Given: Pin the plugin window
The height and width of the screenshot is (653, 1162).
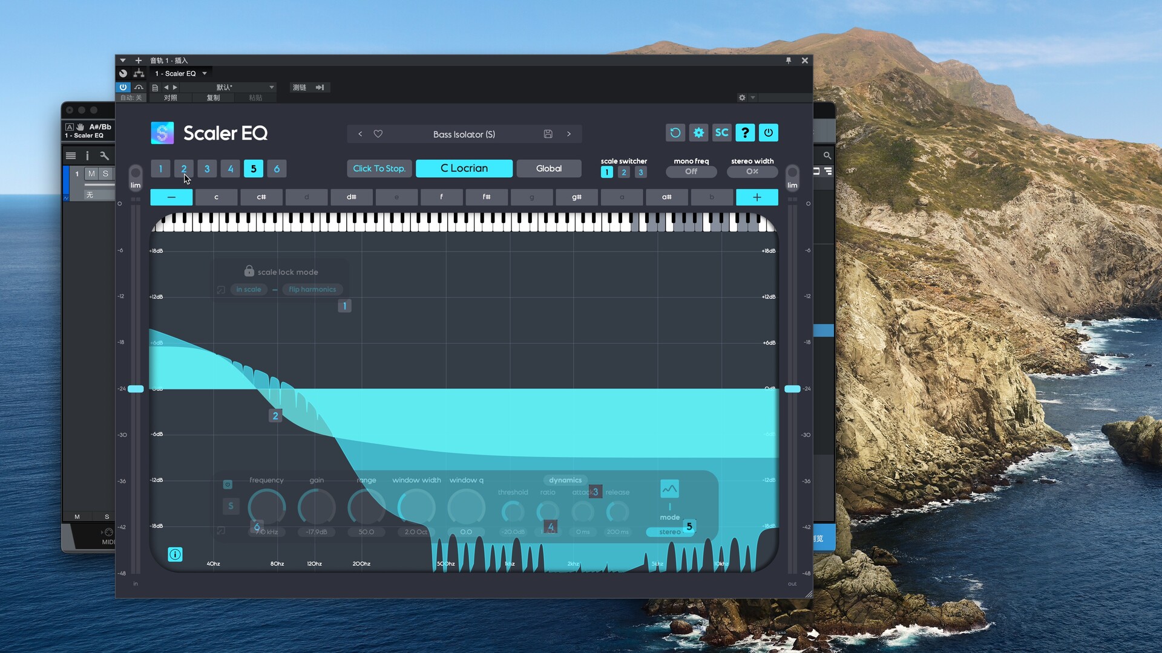Looking at the screenshot, I should pos(788,60).
